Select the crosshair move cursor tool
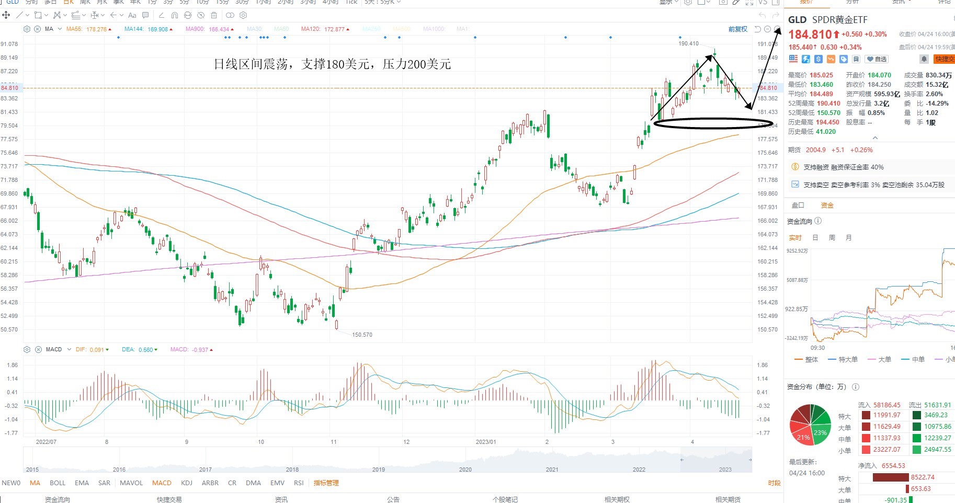The image size is (955, 503). click(x=6, y=15)
